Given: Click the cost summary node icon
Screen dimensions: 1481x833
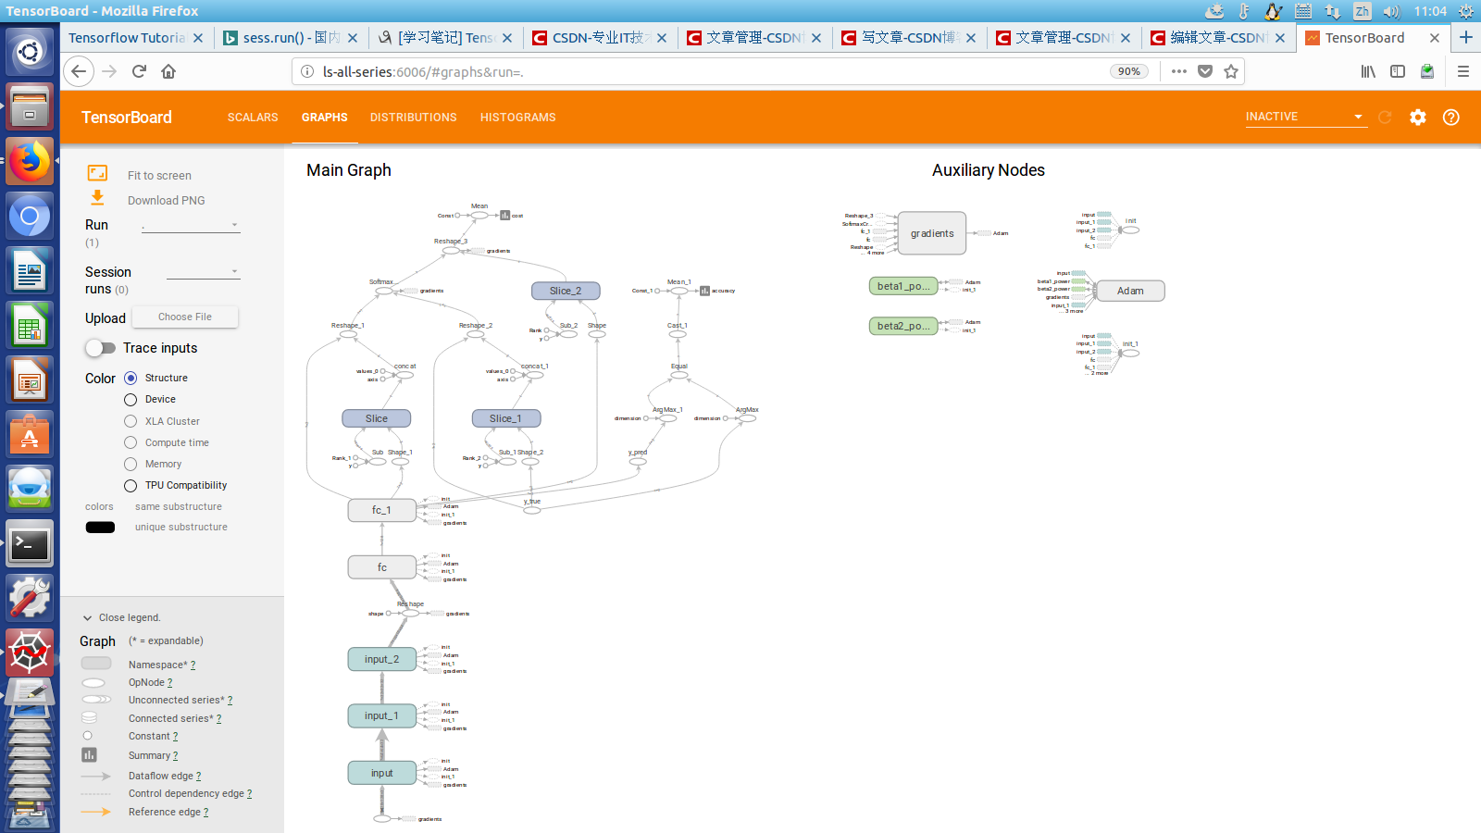Looking at the screenshot, I should [504, 216].
